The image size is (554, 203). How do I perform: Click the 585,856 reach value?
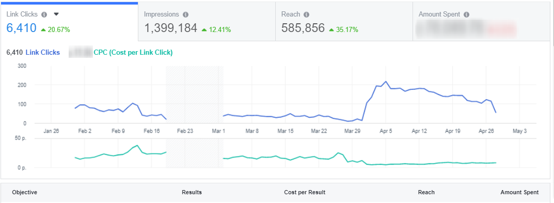303,28
